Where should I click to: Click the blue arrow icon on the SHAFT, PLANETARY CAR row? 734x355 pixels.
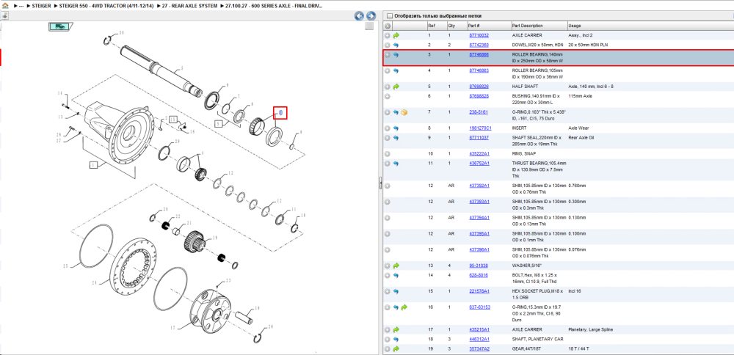tap(396, 339)
